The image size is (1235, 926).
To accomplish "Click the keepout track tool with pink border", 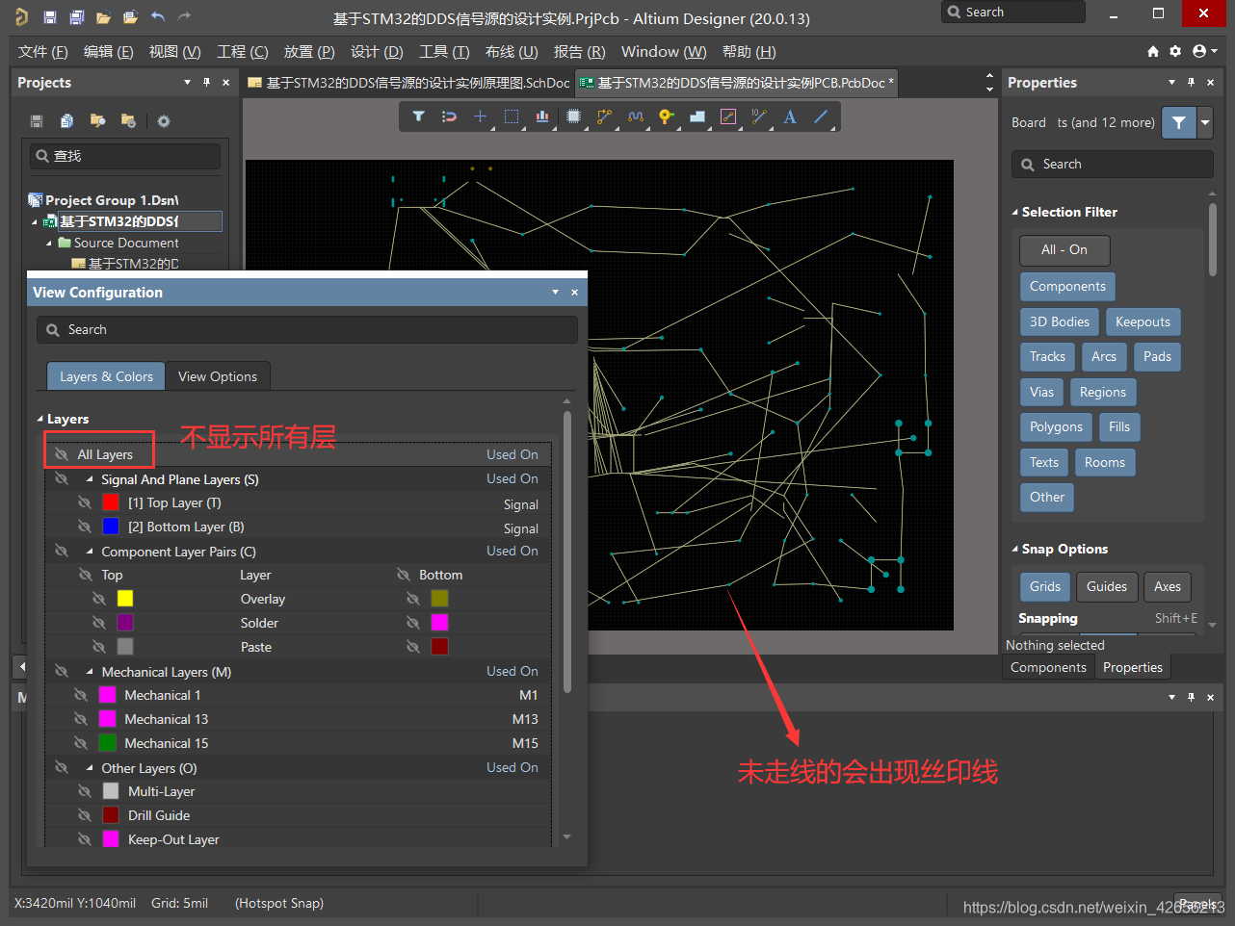I will point(728,116).
